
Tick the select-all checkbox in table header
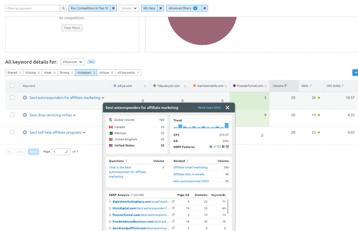pyautogui.click(x=12, y=85)
